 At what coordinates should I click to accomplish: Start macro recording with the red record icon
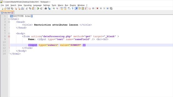tap(97, 8)
